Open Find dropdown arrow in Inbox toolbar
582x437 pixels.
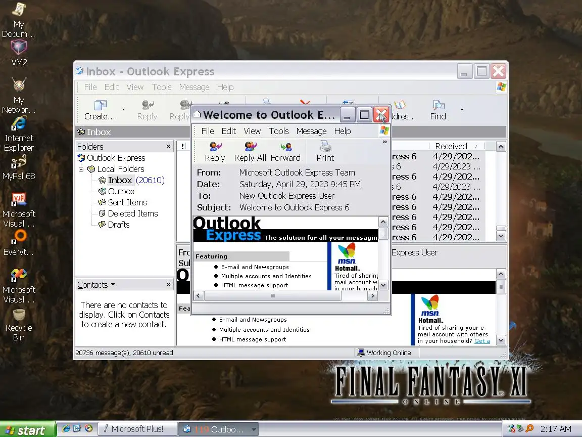click(462, 110)
